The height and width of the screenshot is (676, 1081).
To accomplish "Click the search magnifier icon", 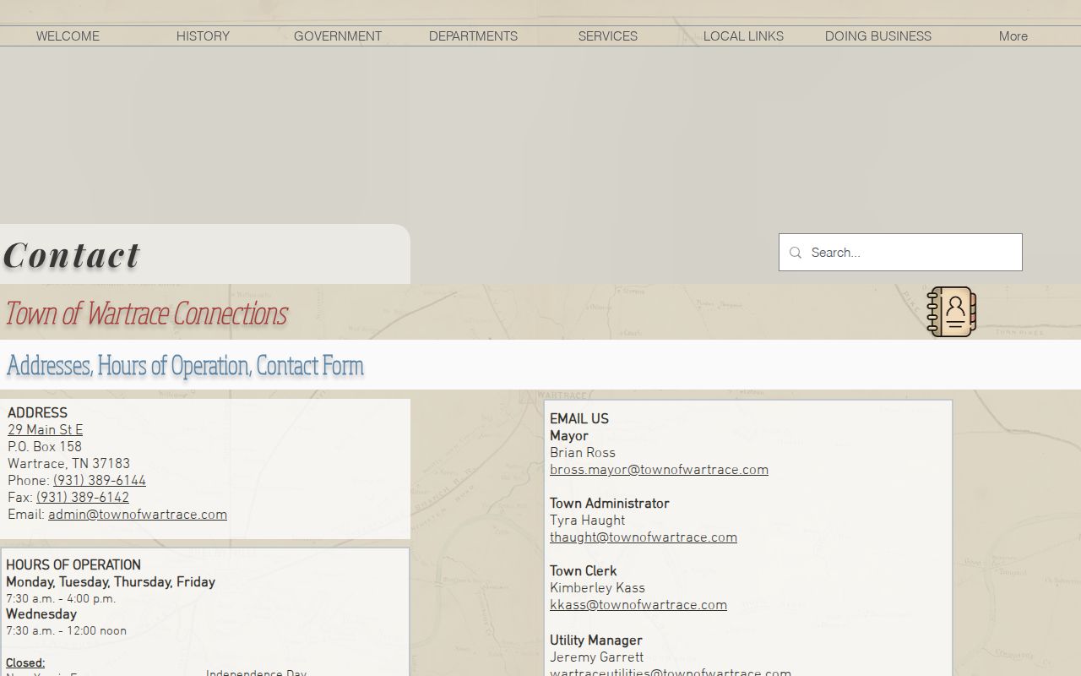I will 795,253.
